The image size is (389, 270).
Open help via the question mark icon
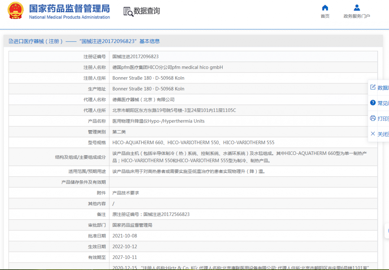[x=373, y=103]
